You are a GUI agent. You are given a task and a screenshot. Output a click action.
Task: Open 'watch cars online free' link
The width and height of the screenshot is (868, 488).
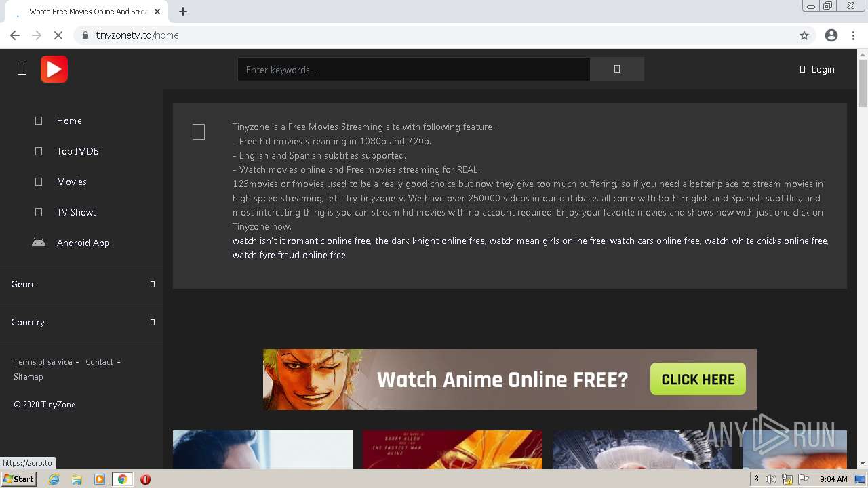tap(654, 241)
